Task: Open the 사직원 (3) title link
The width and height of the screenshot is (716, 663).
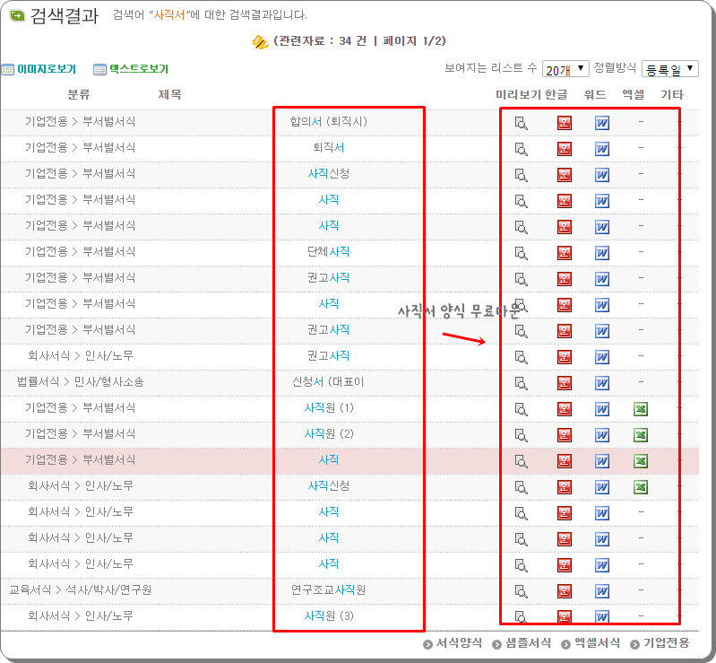Action: (x=329, y=615)
